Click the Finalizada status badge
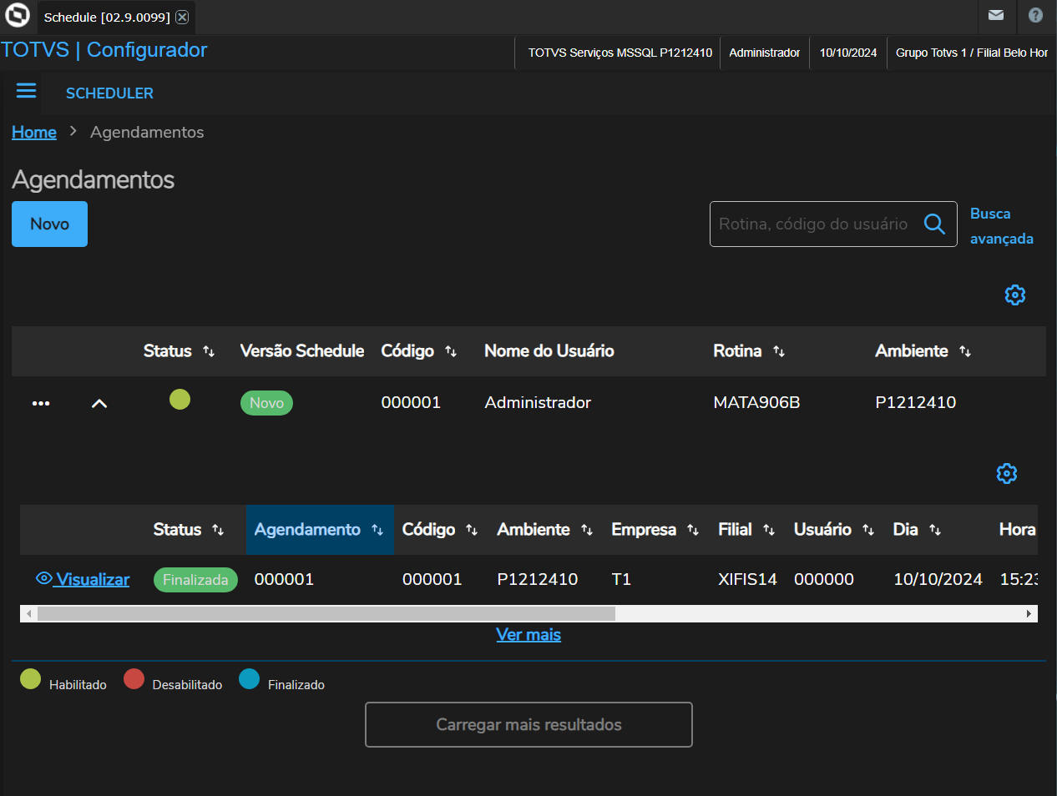 pyautogui.click(x=195, y=580)
